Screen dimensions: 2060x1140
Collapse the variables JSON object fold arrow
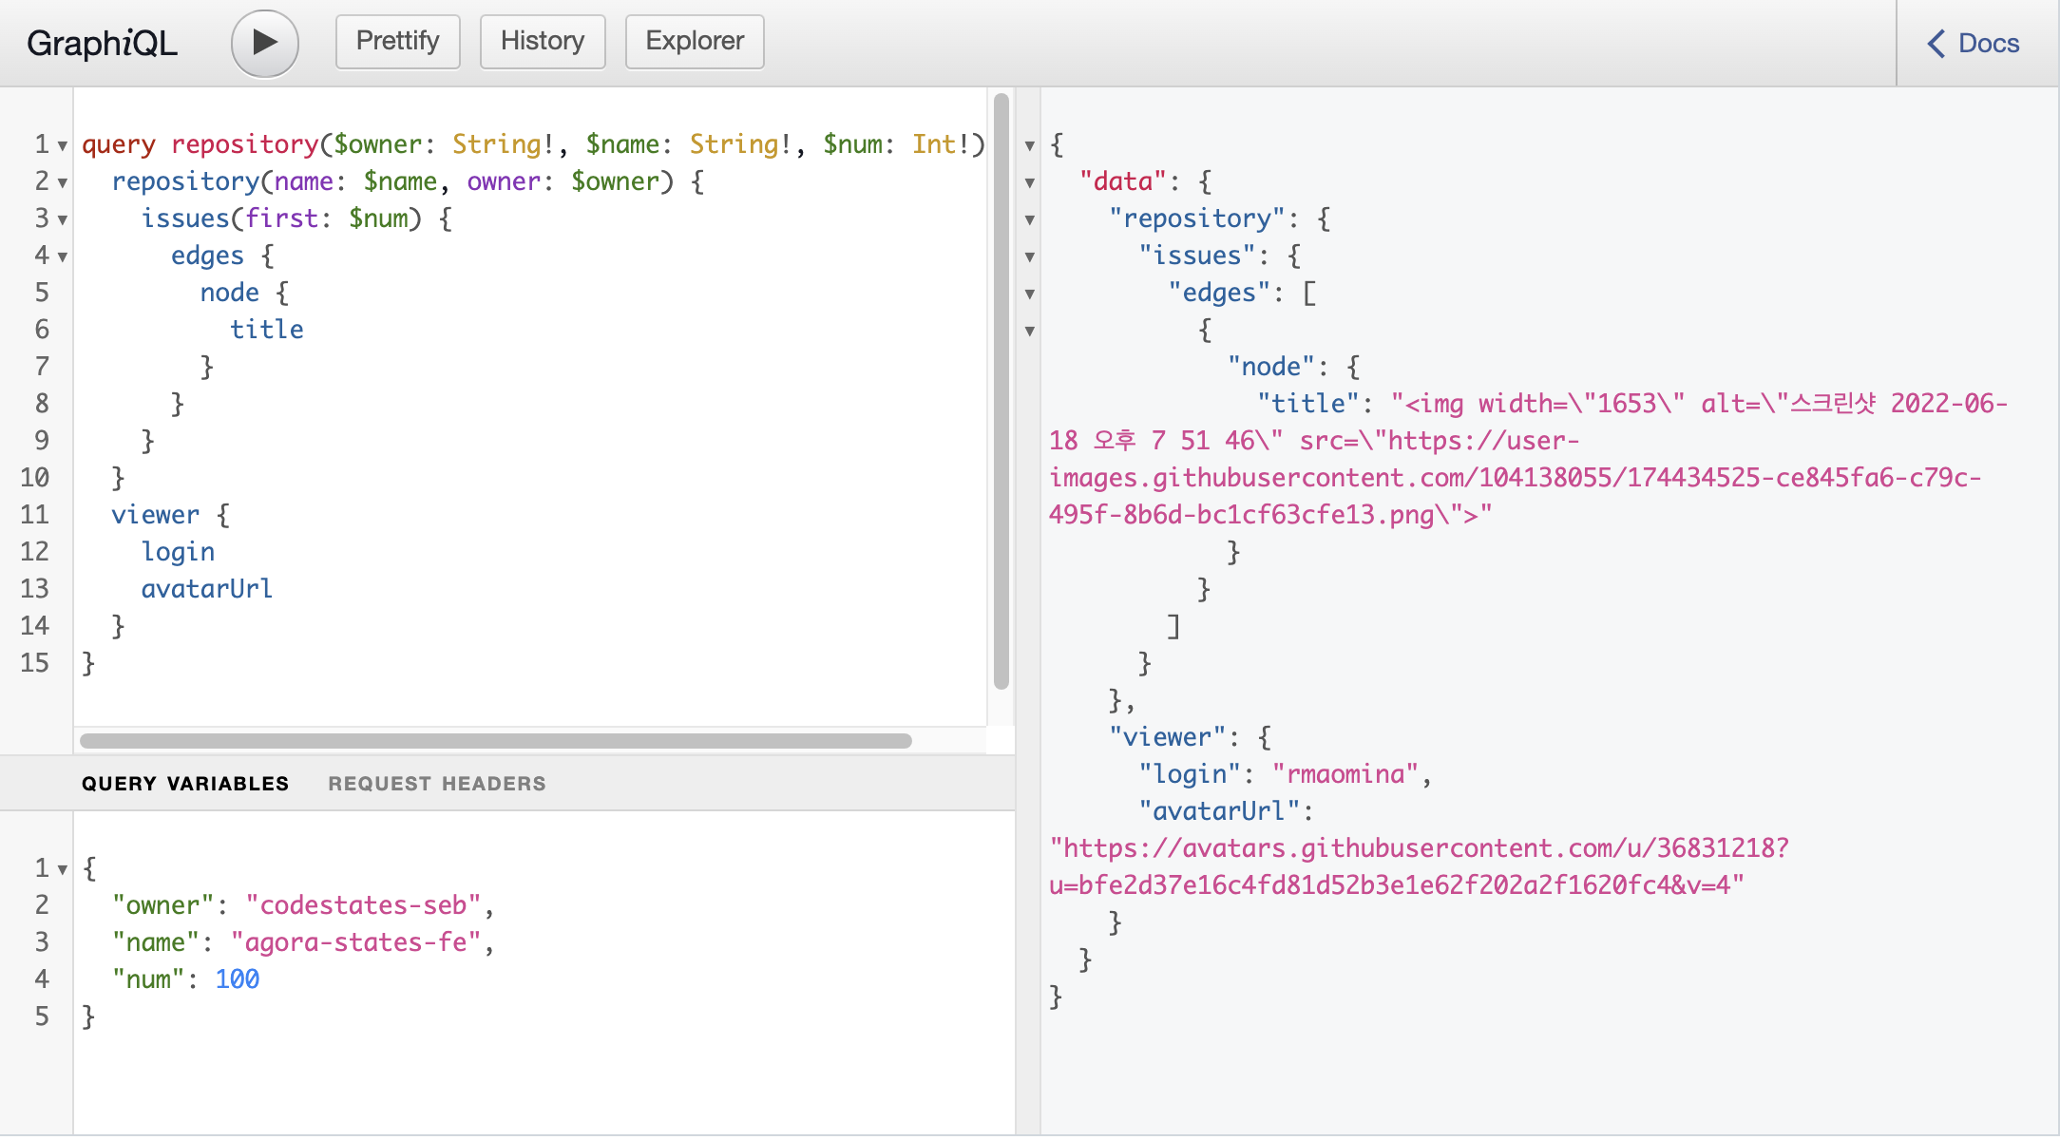tap(63, 870)
